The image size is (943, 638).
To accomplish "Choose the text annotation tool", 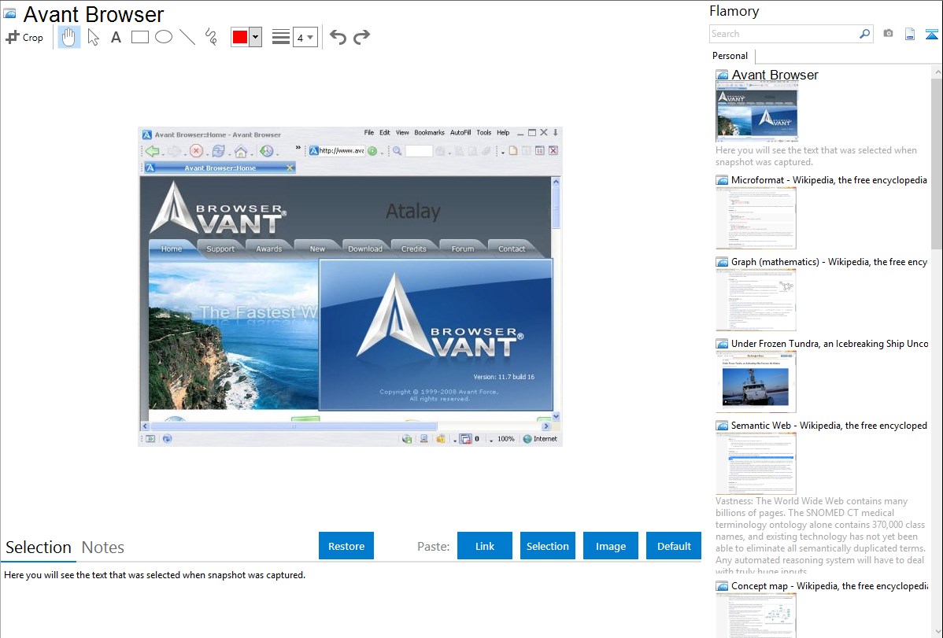I will (x=116, y=37).
